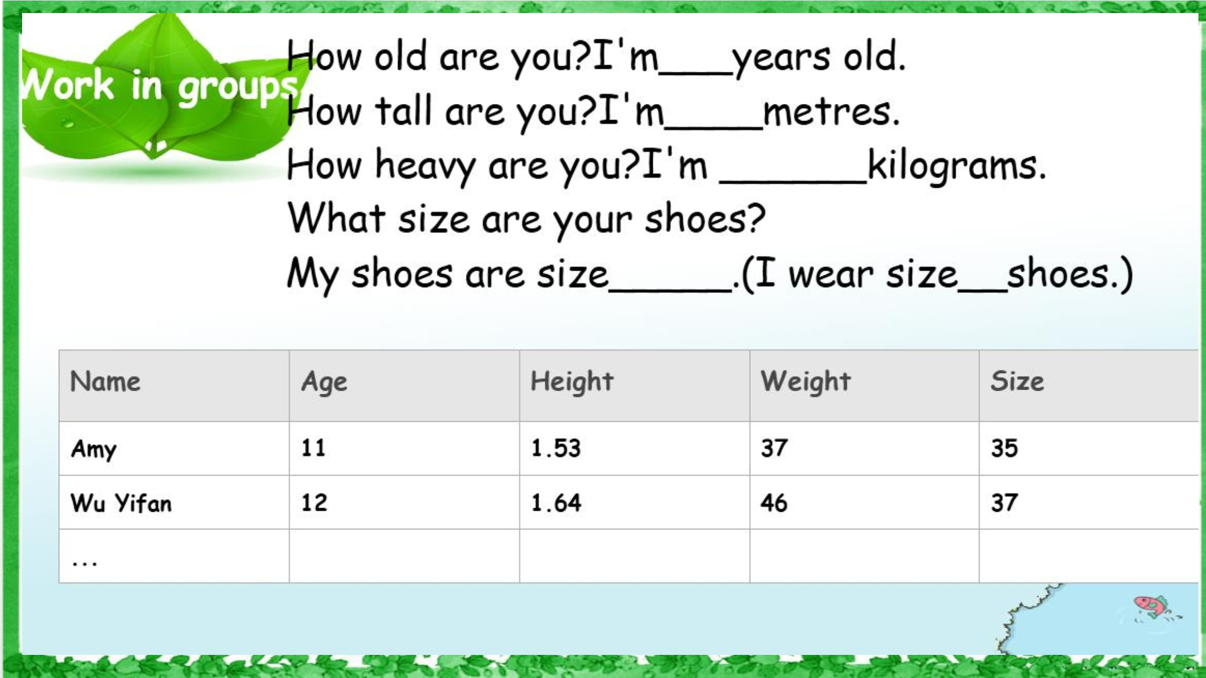Screen dimensions: 1206x678
Task: Select the 'How tall are you?' sentence
Action: coord(593,112)
